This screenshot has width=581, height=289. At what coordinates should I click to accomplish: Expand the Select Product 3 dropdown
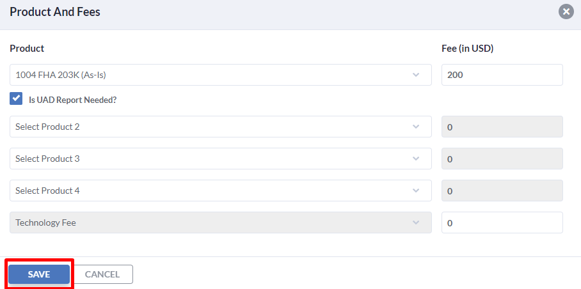(221, 159)
